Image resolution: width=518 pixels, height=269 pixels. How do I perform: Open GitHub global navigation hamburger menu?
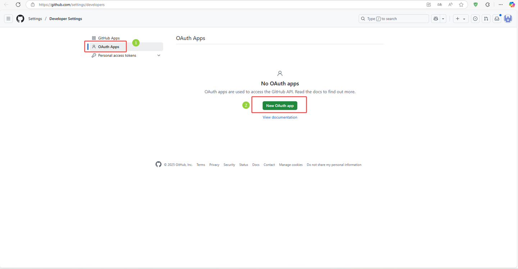(8, 19)
